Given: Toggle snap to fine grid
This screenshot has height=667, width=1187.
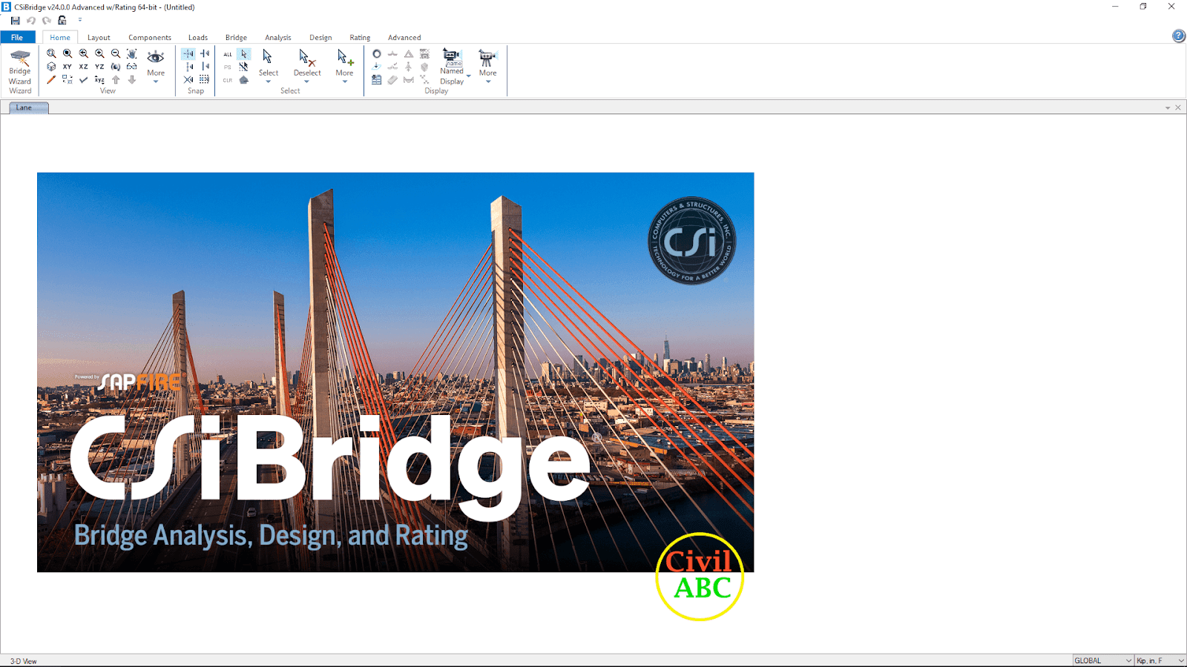Looking at the screenshot, I should coord(205,79).
